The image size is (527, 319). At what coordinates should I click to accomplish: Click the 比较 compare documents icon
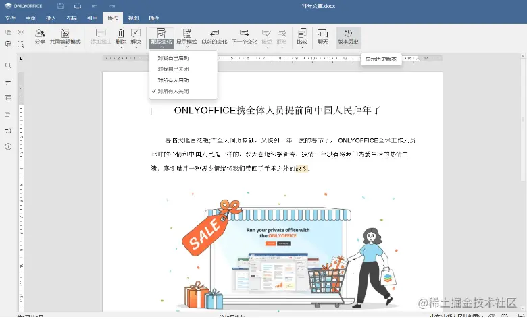point(302,33)
